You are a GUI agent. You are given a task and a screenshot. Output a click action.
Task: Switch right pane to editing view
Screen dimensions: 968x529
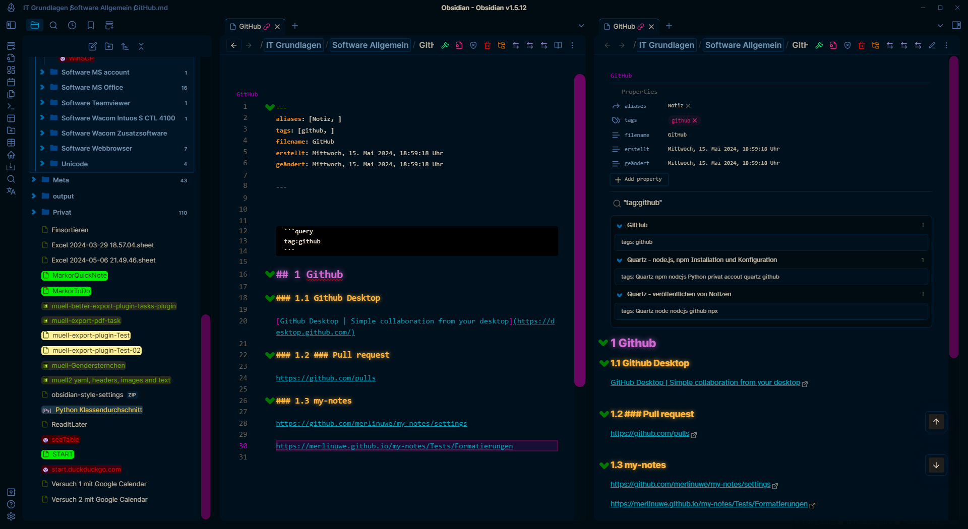point(932,45)
